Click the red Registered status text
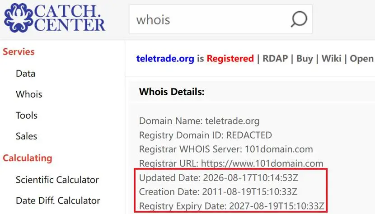 tap(230, 58)
